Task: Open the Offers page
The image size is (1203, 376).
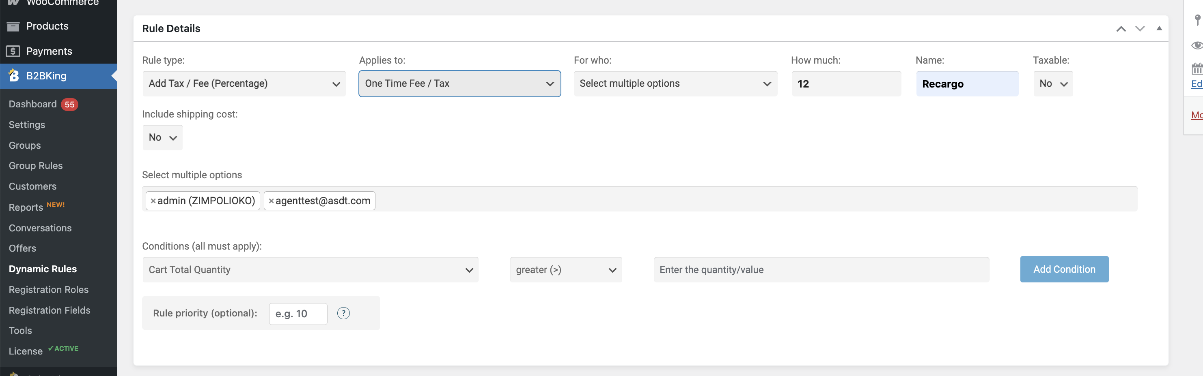Action: tap(22, 248)
